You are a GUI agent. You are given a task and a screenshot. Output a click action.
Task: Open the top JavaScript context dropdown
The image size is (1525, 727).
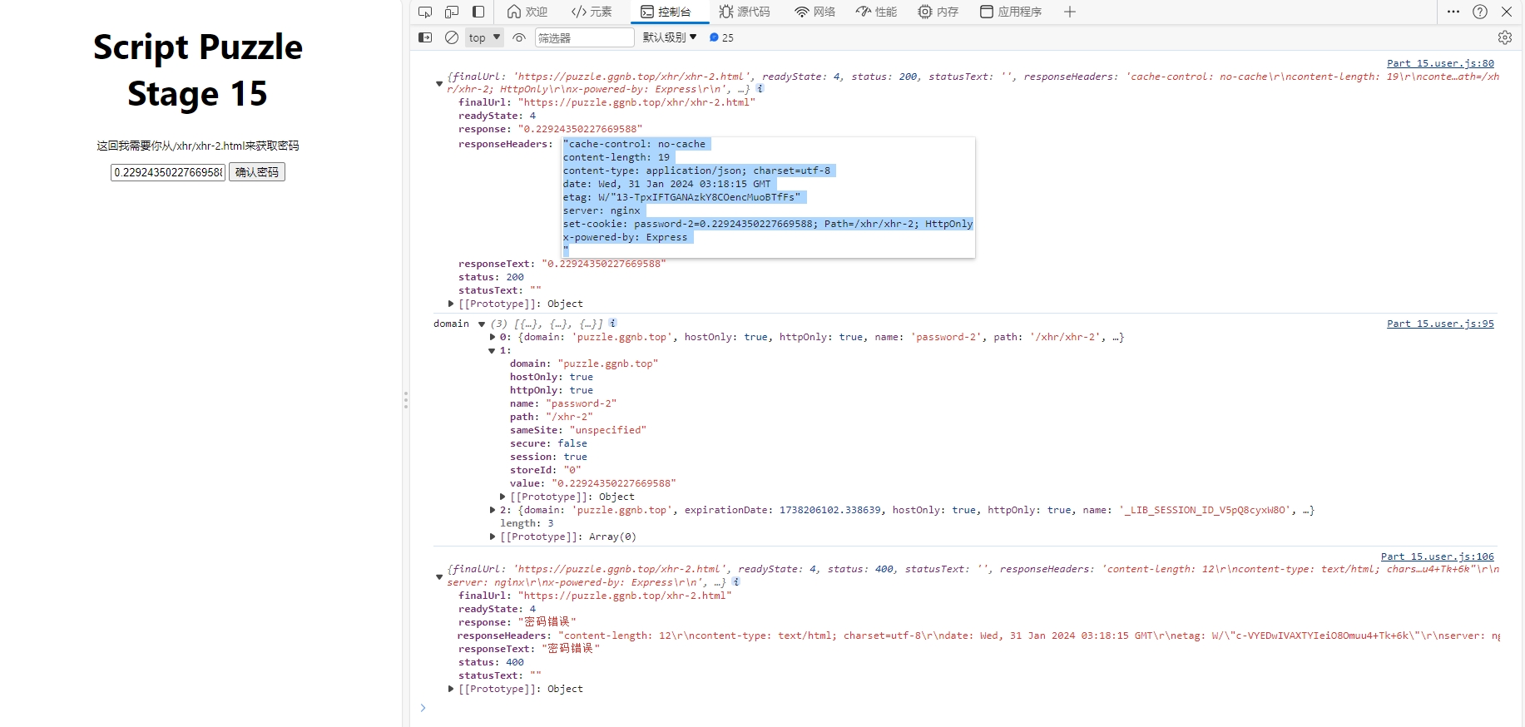click(x=484, y=37)
